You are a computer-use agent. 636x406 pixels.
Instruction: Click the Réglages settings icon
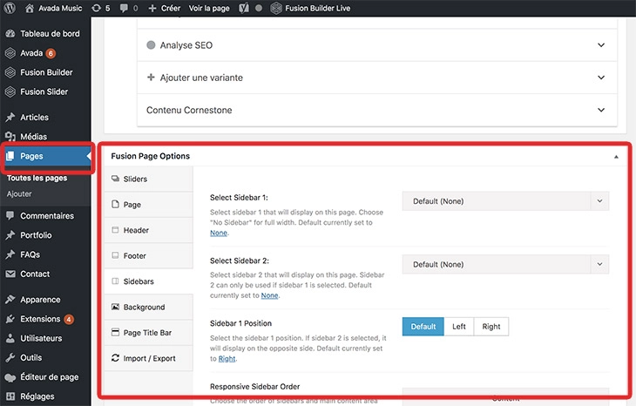[x=10, y=396]
